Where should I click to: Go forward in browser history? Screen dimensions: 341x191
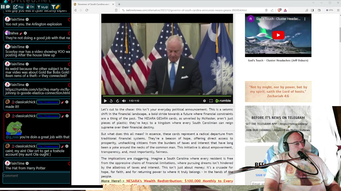point(81,10)
